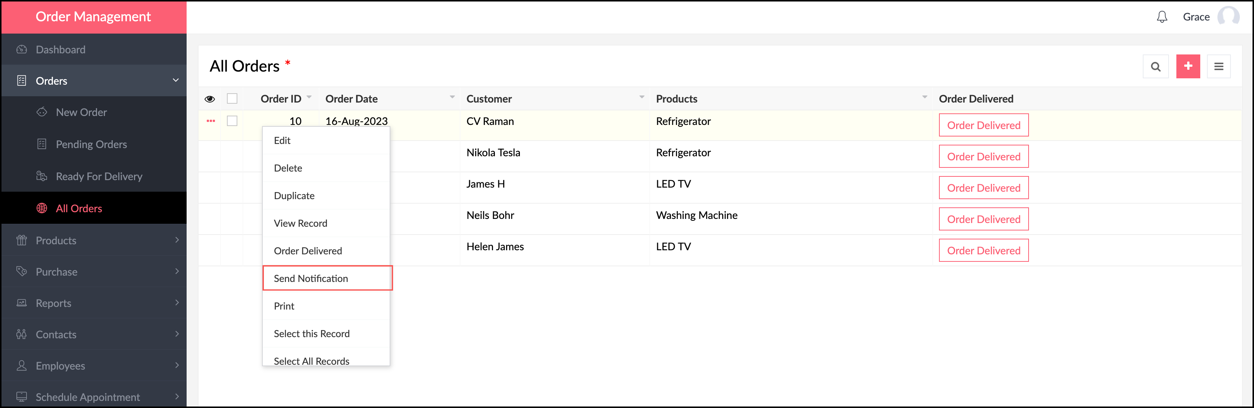Click Grace's profile avatar
This screenshot has width=1254, height=408.
1228,16
